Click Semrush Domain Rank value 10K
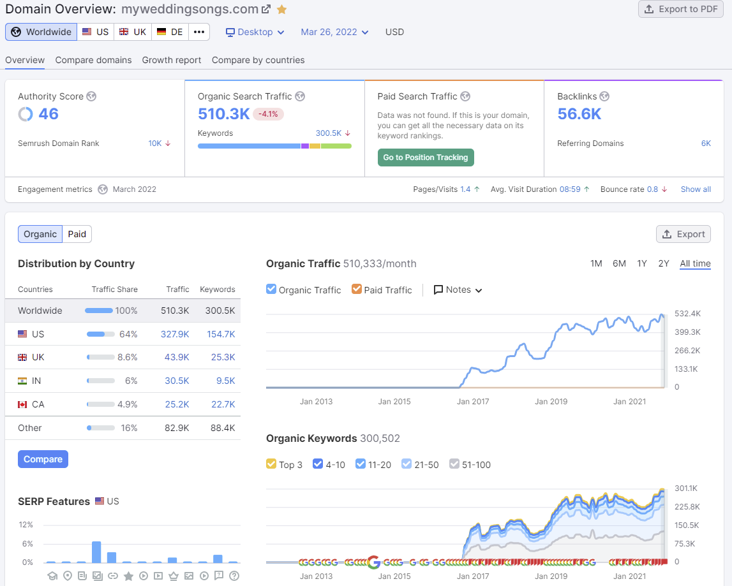 point(155,143)
